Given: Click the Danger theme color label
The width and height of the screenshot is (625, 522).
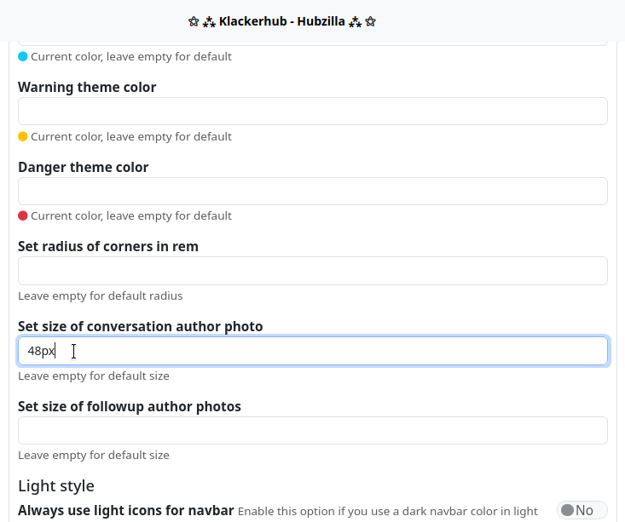Looking at the screenshot, I should coord(84,168).
